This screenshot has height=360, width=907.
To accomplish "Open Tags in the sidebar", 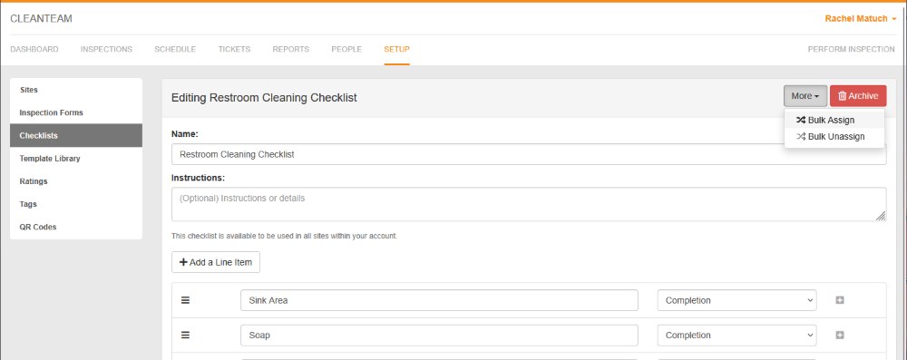I will coord(76,204).
